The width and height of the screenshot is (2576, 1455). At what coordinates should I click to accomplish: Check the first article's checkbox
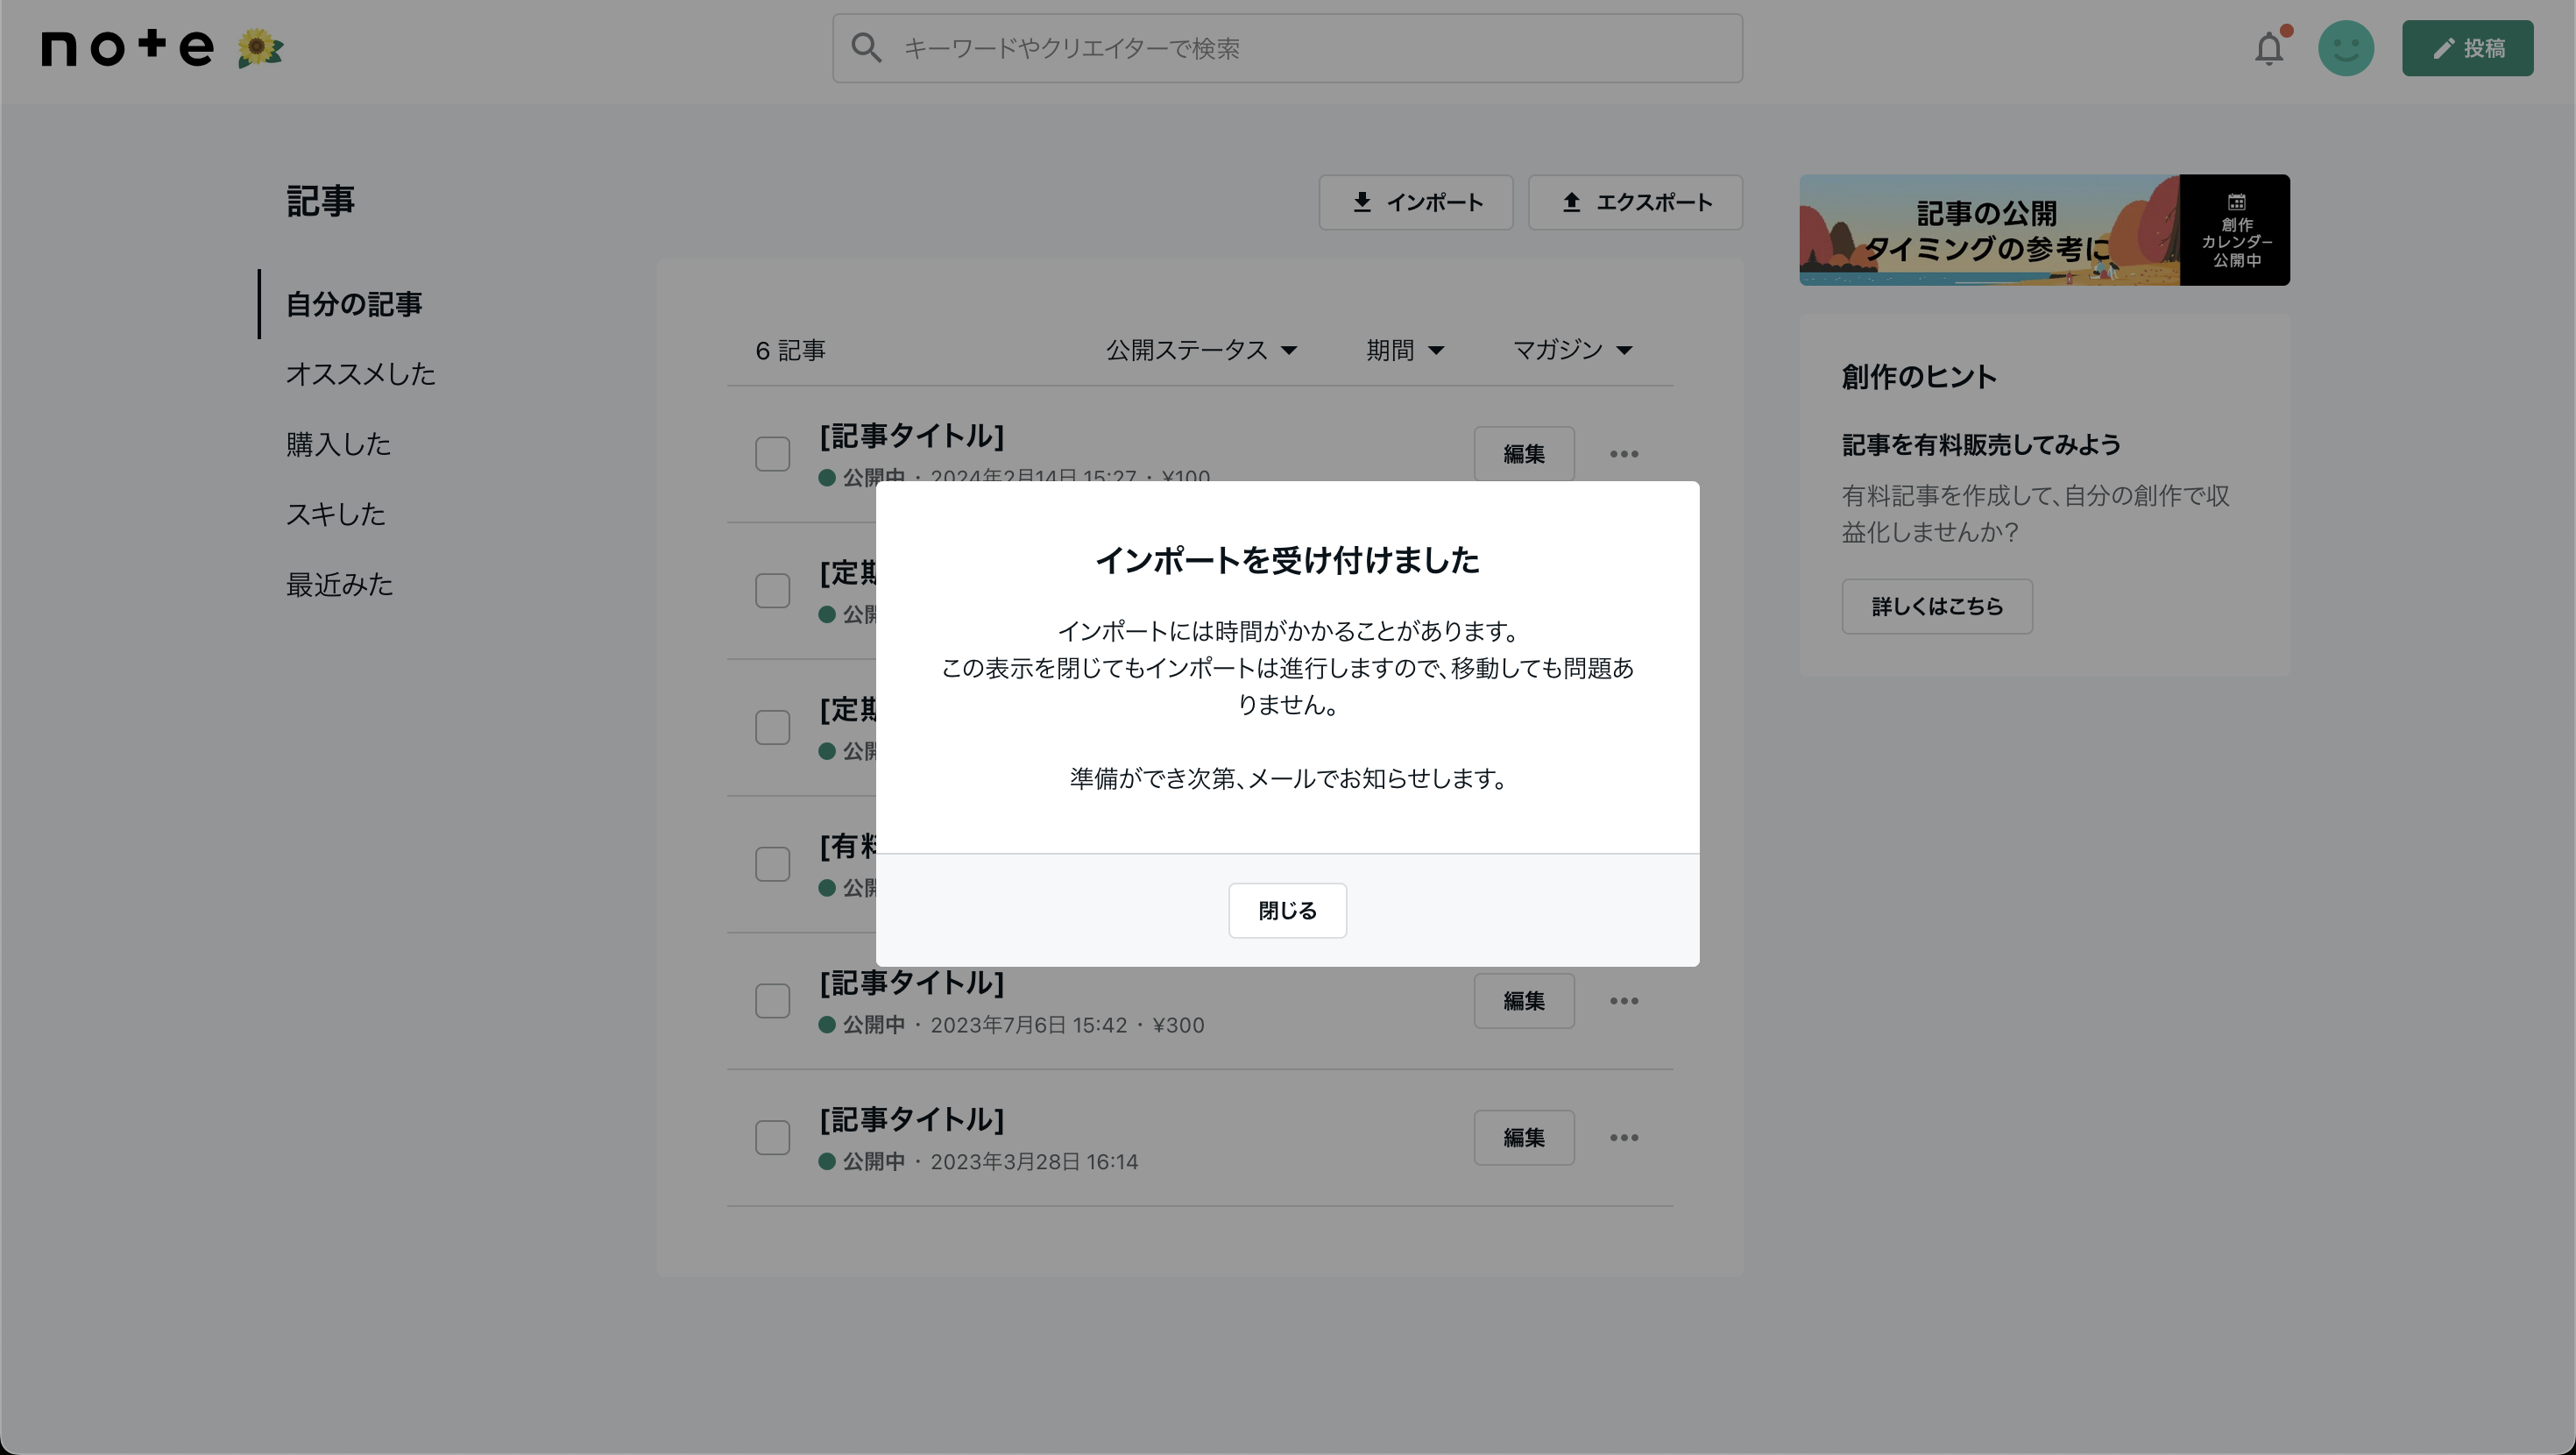[x=772, y=454]
